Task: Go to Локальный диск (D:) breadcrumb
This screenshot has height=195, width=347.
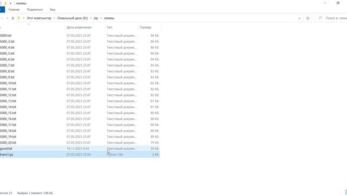Action: 72,18
